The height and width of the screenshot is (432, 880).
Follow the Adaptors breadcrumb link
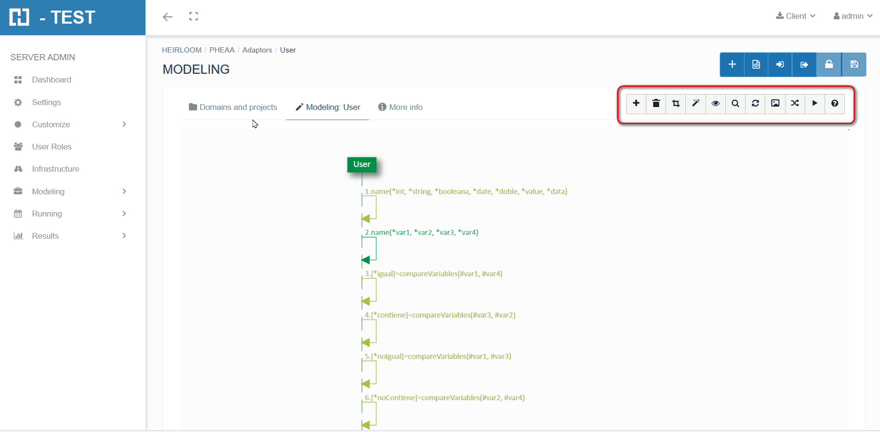[x=257, y=50]
